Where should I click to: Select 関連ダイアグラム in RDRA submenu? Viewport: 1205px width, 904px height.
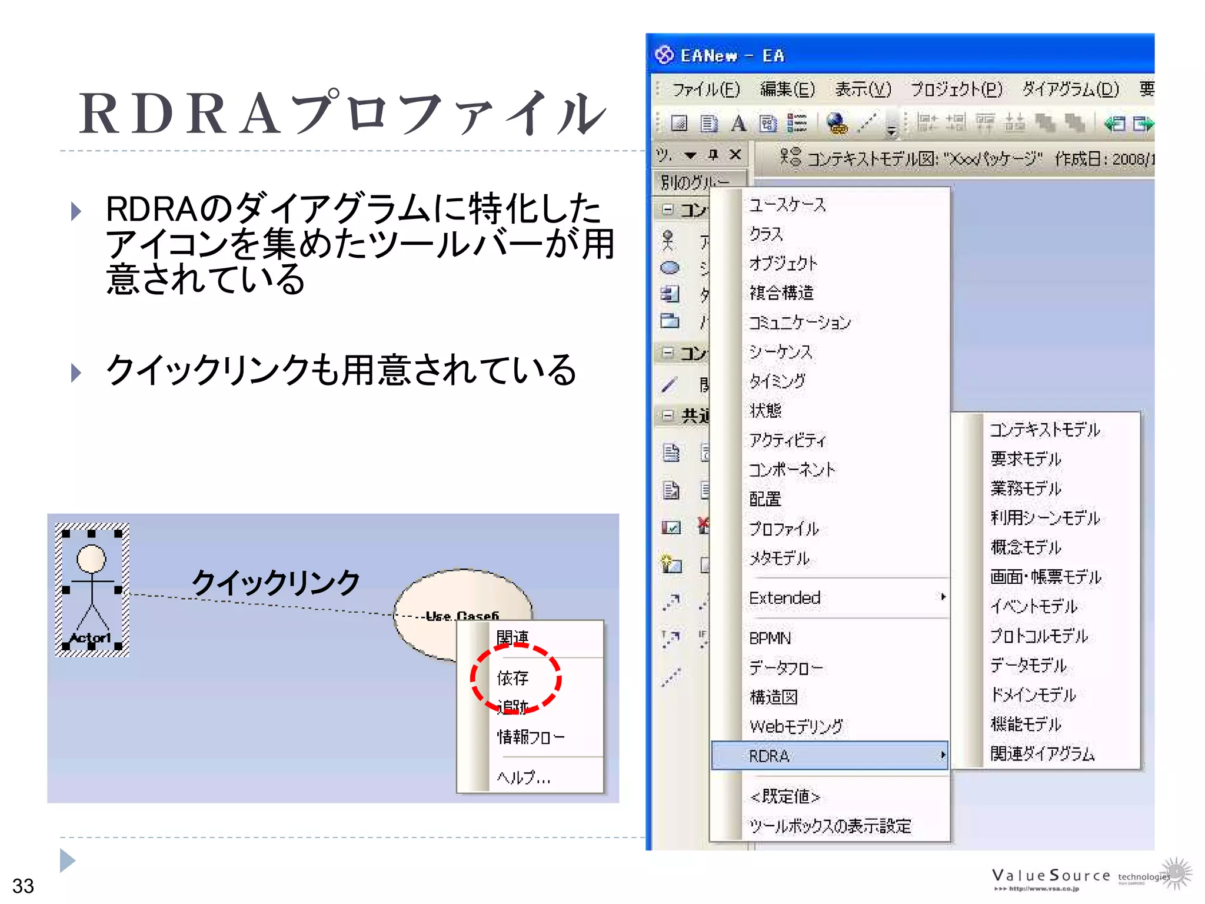point(1046,753)
